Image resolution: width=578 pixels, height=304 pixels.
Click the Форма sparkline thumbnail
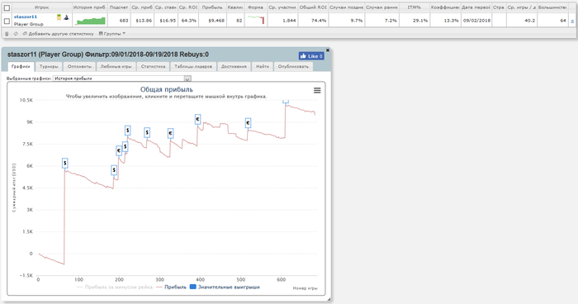pyautogui.click(x=257, y=21)
